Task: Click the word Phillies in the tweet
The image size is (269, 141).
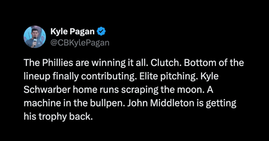Action: 58,63
